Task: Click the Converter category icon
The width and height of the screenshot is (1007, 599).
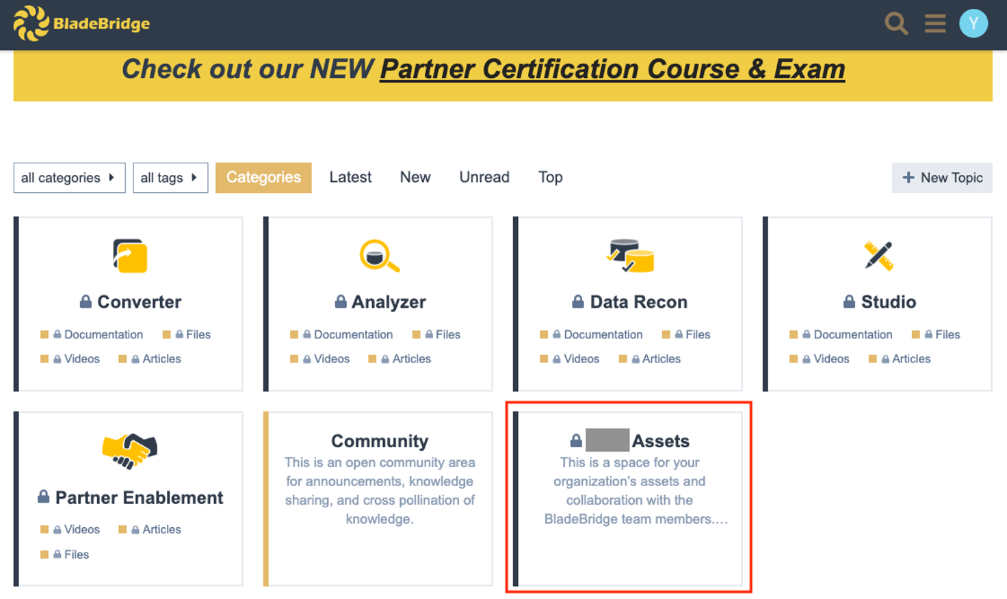Action: (x=130, y=256)
